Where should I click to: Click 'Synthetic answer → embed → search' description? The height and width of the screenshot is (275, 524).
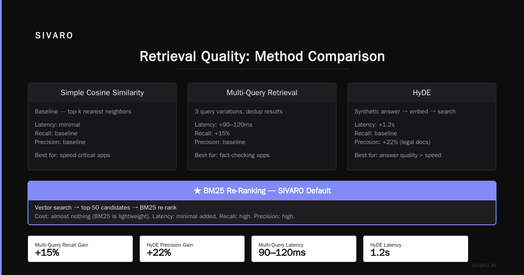pos(405,111)
